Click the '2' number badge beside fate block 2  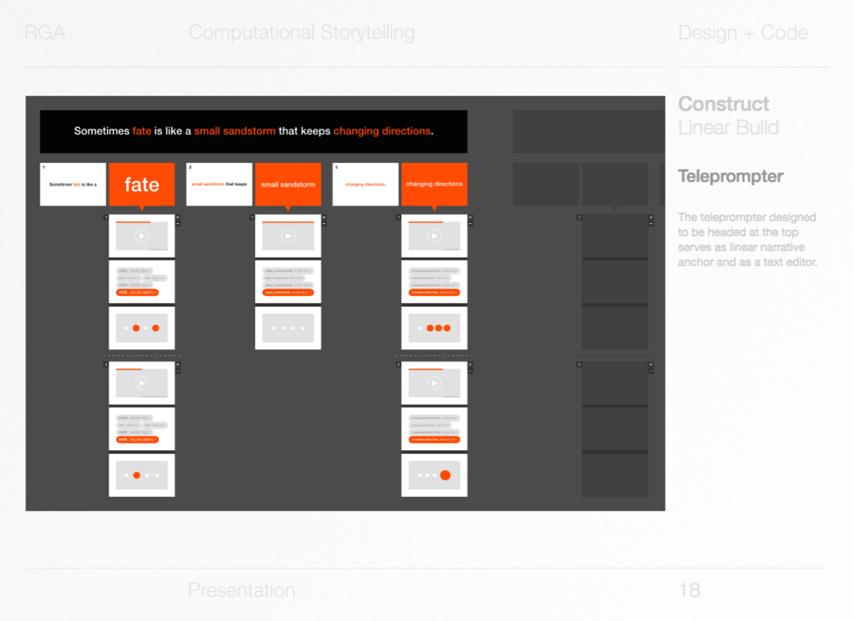pyautogui.click(x=105, y=365)
